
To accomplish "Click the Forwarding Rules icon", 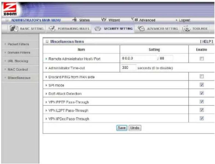I will 52,29.
